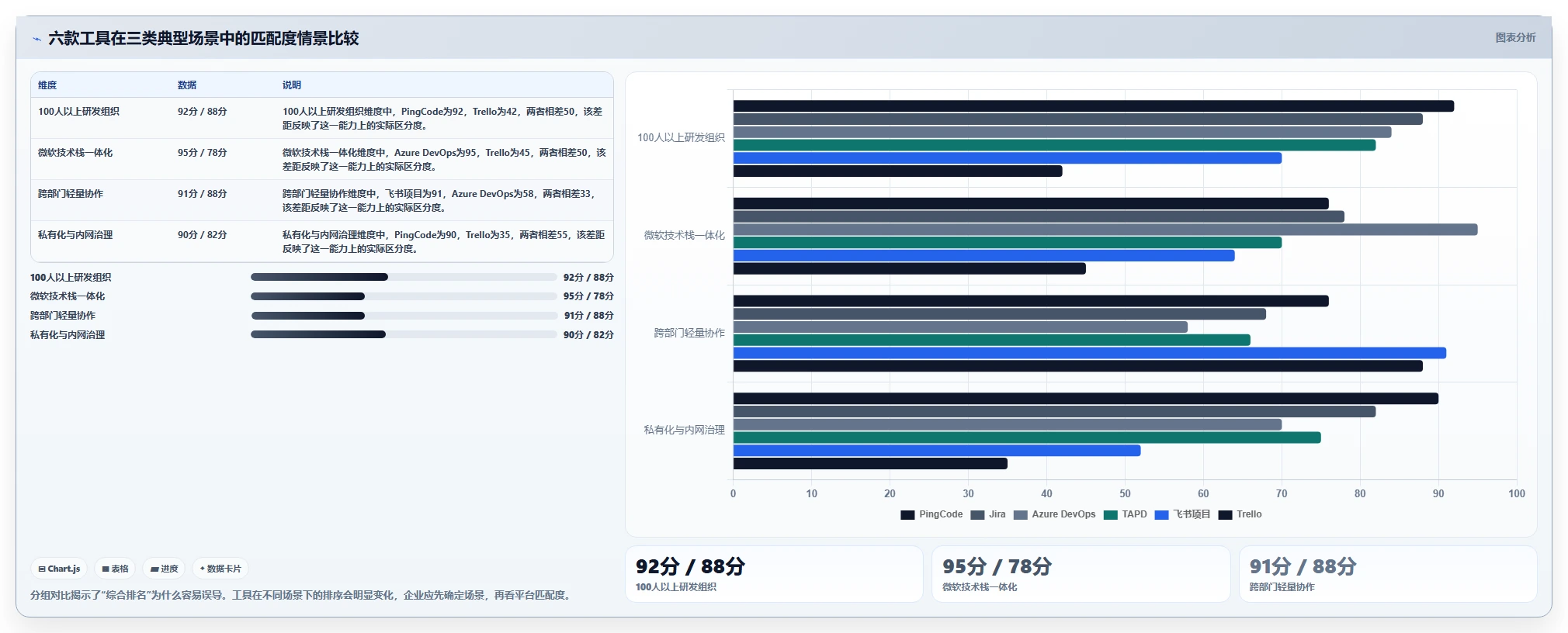This screenshot has width=1568, height=633.
Task: Click the longest bar in 微软技术栈一体化 group
Action: (x=1105, y=230)
